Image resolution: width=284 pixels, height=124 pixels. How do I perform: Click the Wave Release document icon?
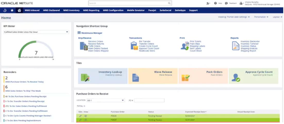(x=136, y=77)
